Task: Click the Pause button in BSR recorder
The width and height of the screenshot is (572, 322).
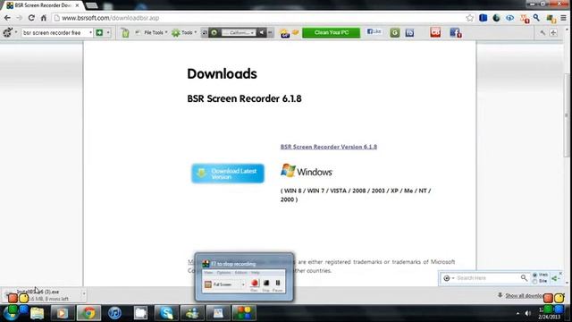Action: [x=278, y=284]
